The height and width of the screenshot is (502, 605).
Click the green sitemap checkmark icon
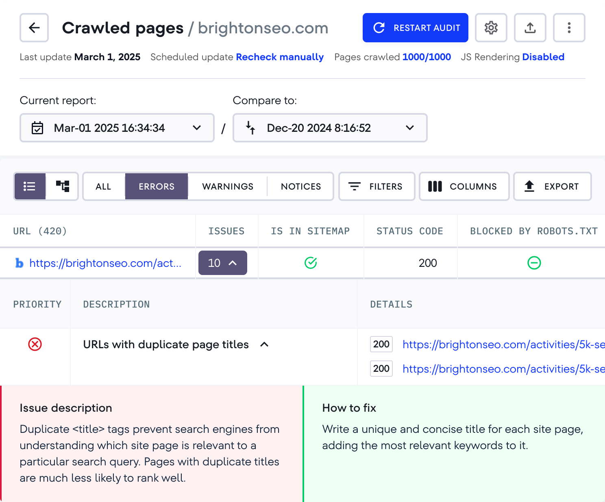pos(311,263)
